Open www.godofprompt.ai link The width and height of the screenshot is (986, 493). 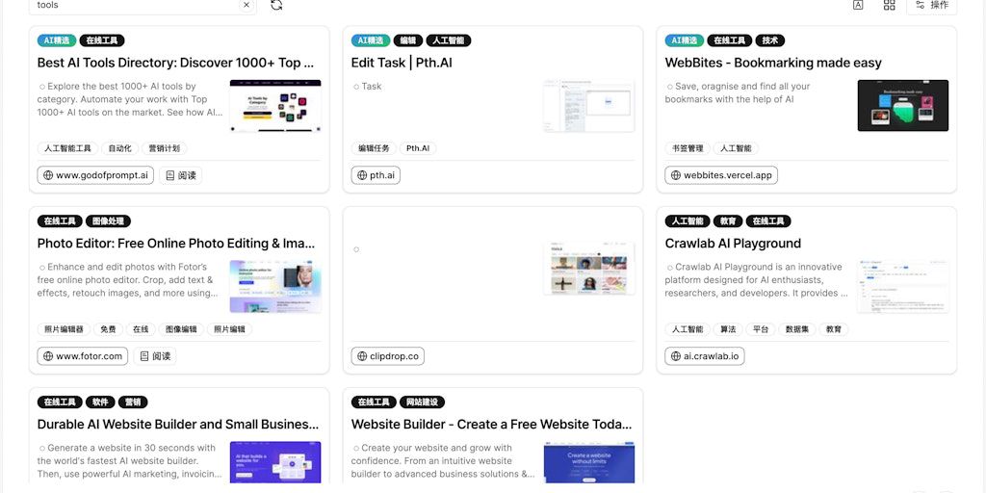pyautogui.click(x=95, y=175)
